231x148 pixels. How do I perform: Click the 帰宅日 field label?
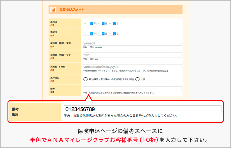(54, 32)
